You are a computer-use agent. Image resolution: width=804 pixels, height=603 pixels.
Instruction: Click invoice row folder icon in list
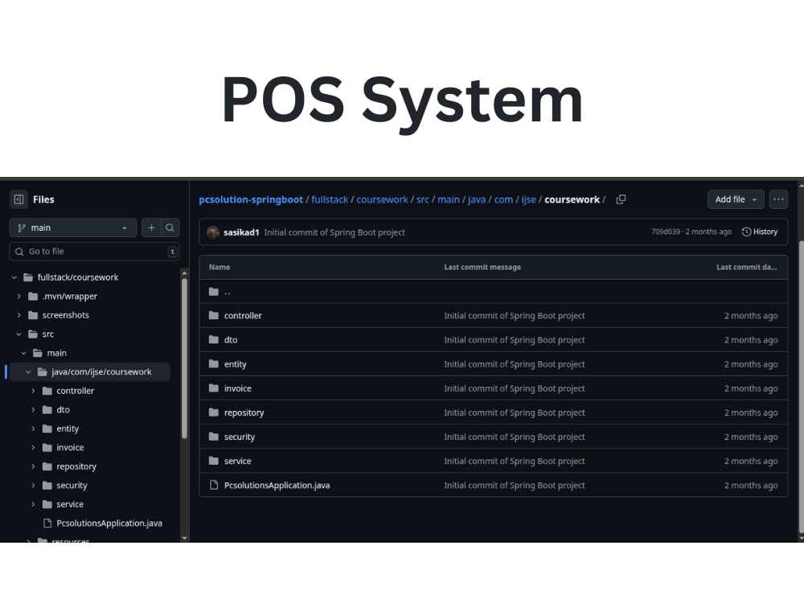214,388
